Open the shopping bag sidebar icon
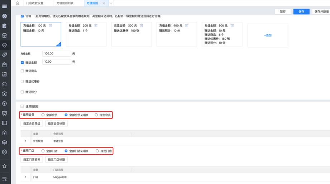This screenshot has height=184, width=330. (x=4, y=65)
